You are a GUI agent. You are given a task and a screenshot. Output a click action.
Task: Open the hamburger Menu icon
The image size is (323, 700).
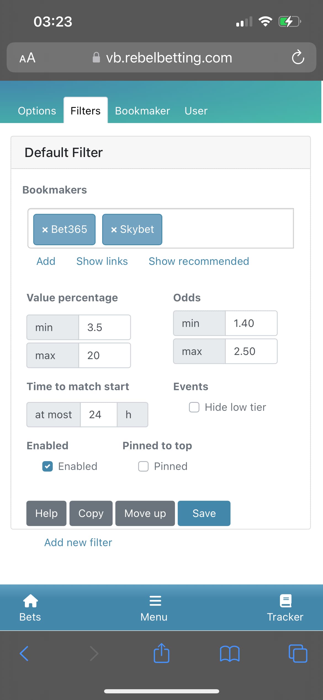155,601
